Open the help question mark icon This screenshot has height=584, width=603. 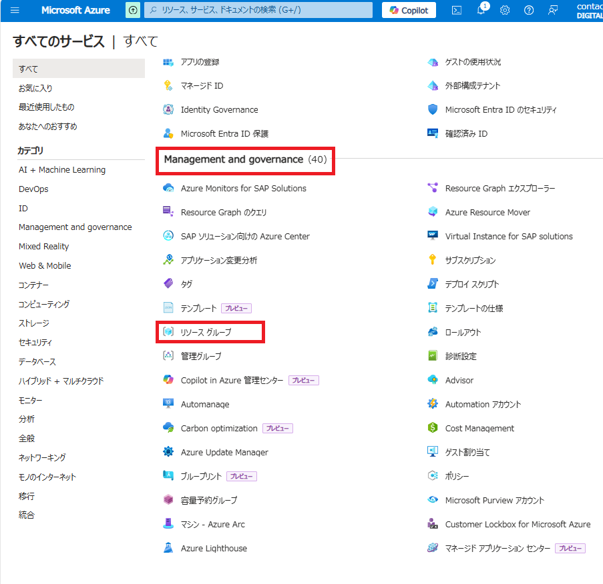[x=529, y=11]
